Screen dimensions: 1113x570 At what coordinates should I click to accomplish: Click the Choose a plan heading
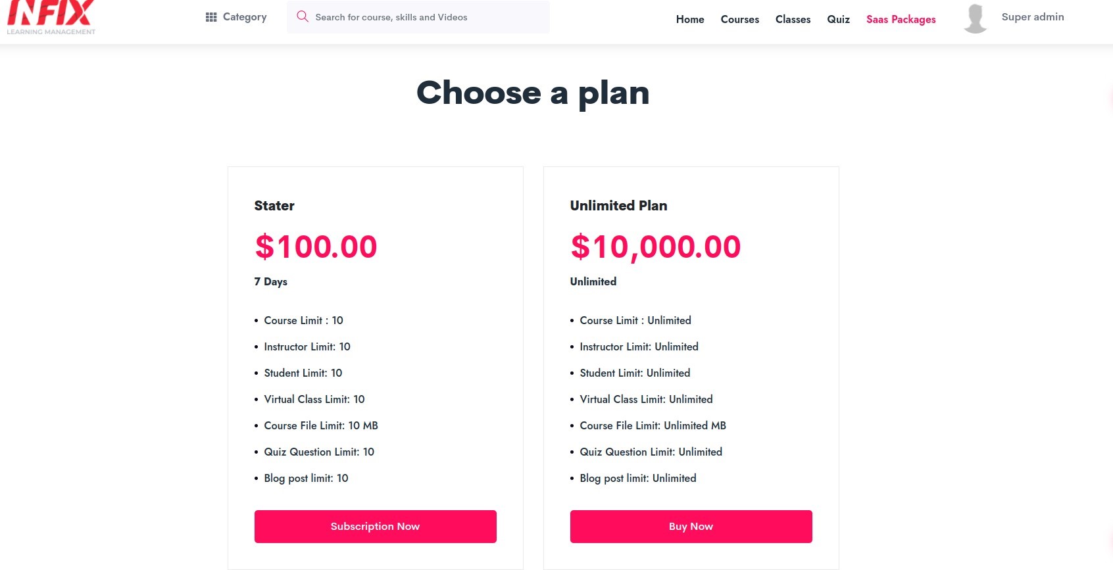click(533, 93)
